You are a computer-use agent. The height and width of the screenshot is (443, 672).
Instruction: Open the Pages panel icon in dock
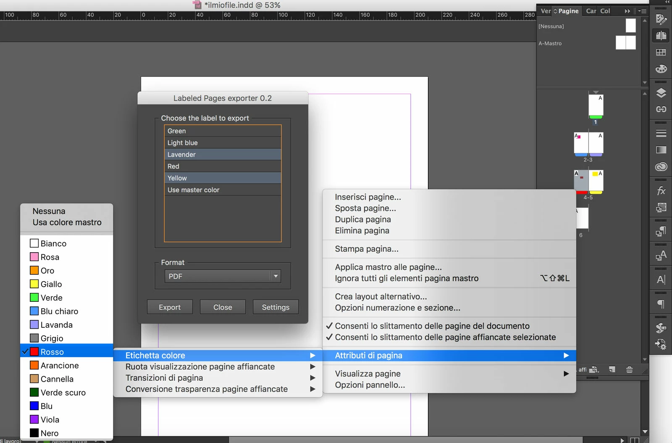pyautogui.click(x=661, y=36)
